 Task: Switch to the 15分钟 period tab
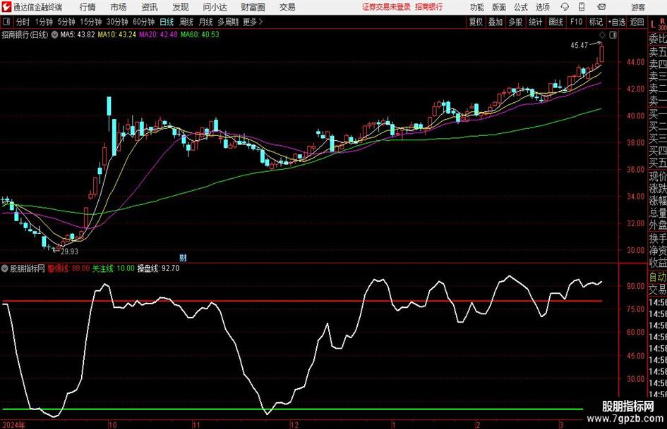[x=90, y=22]
